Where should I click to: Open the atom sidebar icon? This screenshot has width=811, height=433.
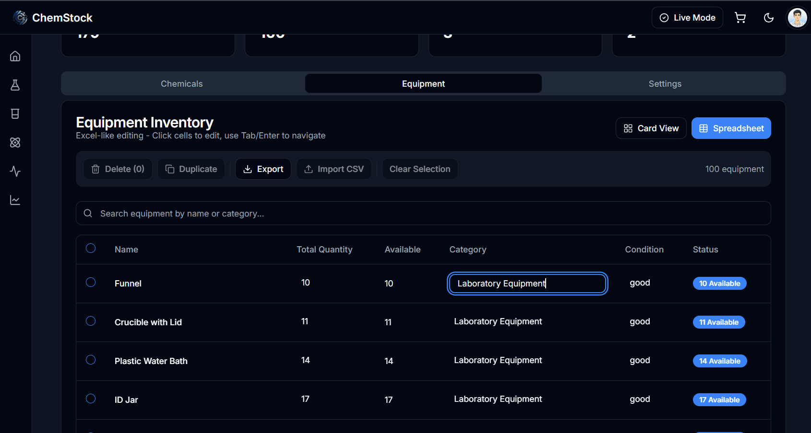(15, 142)
